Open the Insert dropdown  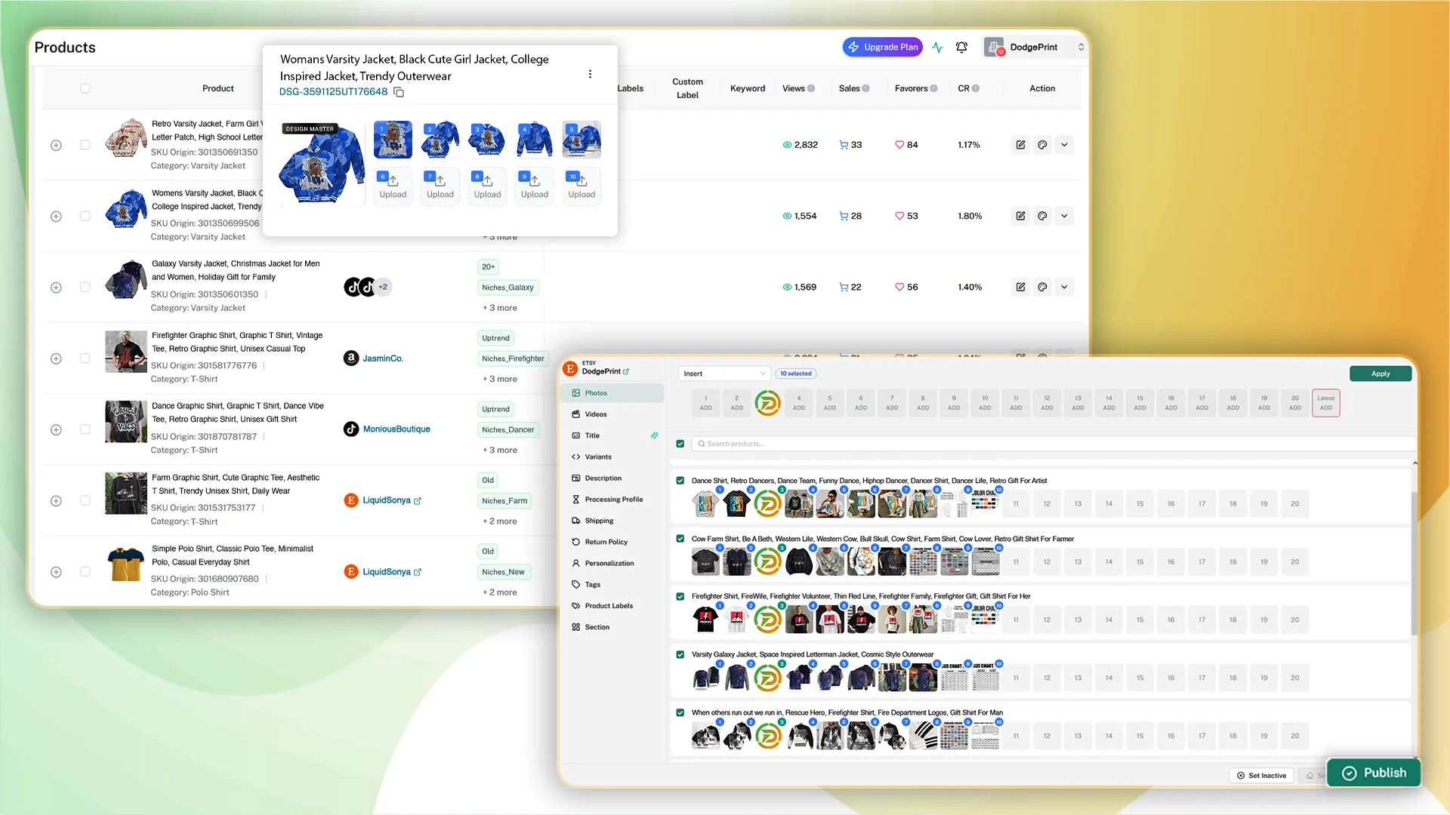tap(723, 374)
